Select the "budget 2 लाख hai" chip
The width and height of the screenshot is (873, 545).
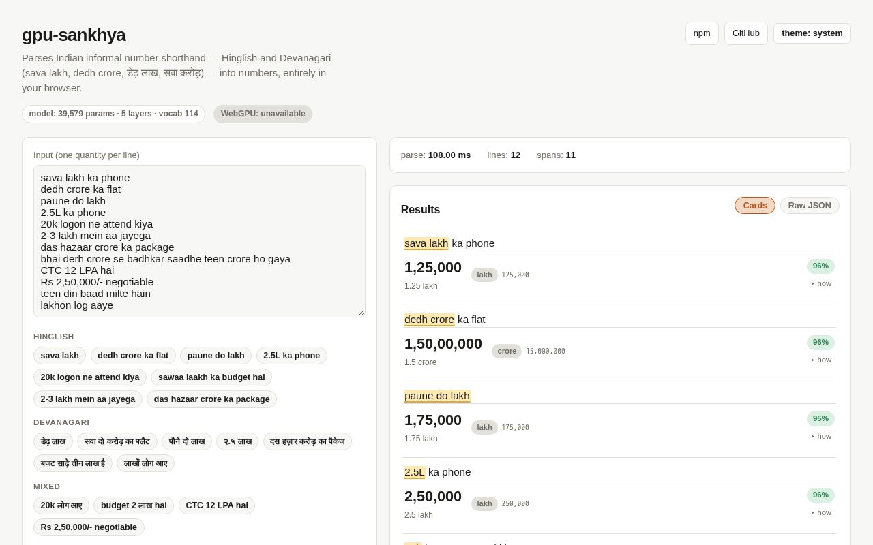(x=134, y=505)
